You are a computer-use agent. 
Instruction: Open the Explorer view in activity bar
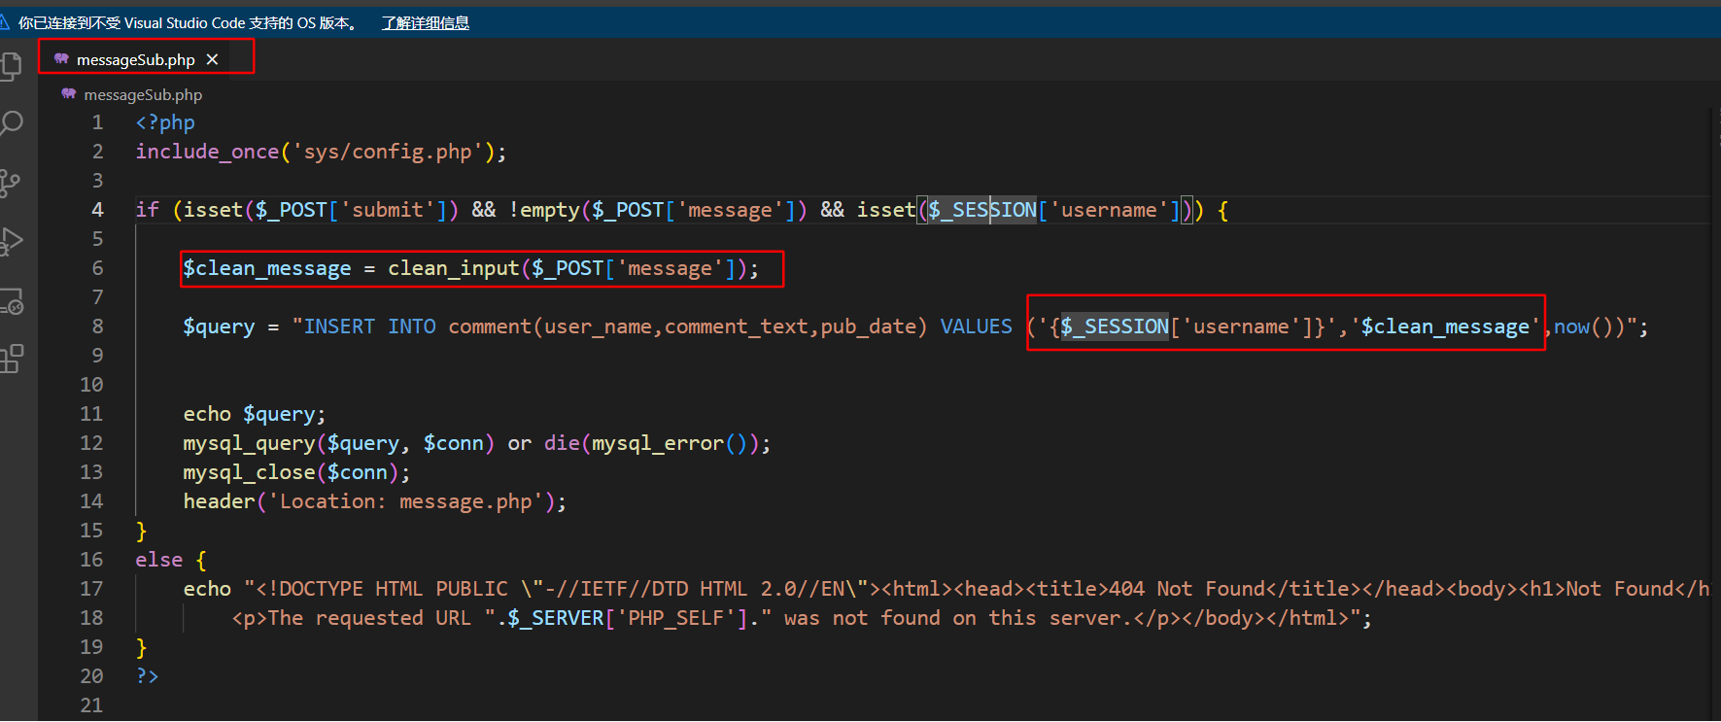click(11, 65)
